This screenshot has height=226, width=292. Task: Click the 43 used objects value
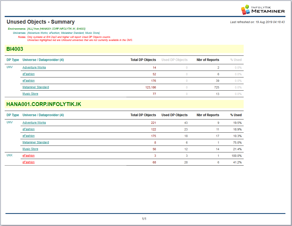coord(186,123)
